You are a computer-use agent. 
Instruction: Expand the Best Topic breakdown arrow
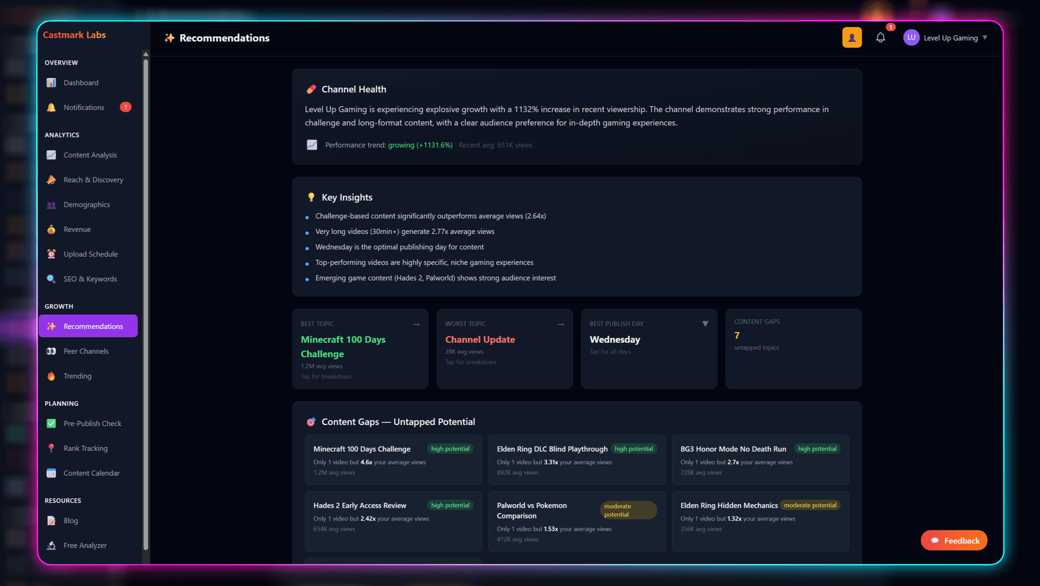coord(416,324)
